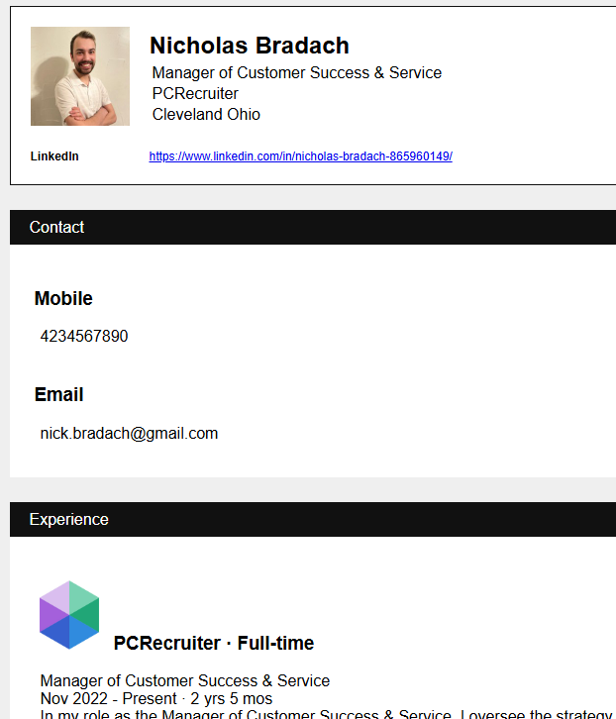The height and width of the screenshot is (719, 616).
Task: Click the Manager of Customer Success title under name
Action: tap(297, 73)
